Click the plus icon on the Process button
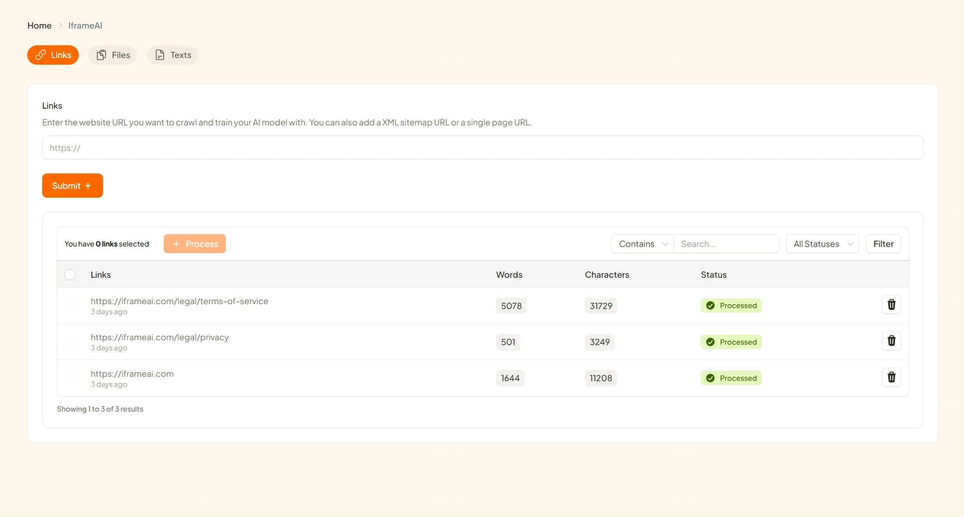Viewport: 964px width, 517px height. pyautogui.click(x=176, y=244)
